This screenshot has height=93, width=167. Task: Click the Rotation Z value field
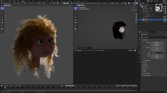pyautogui.click(x=157, y=51)
